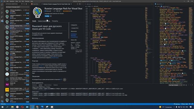Image resolution: width=194 pixels, height=109 pixels.
Task: Open the Manage gear in activity bar
Action: 2,101
